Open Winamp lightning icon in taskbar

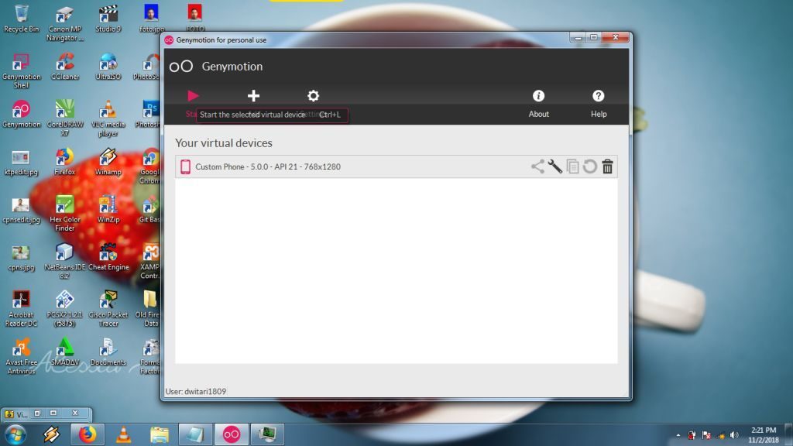(51, 434)
